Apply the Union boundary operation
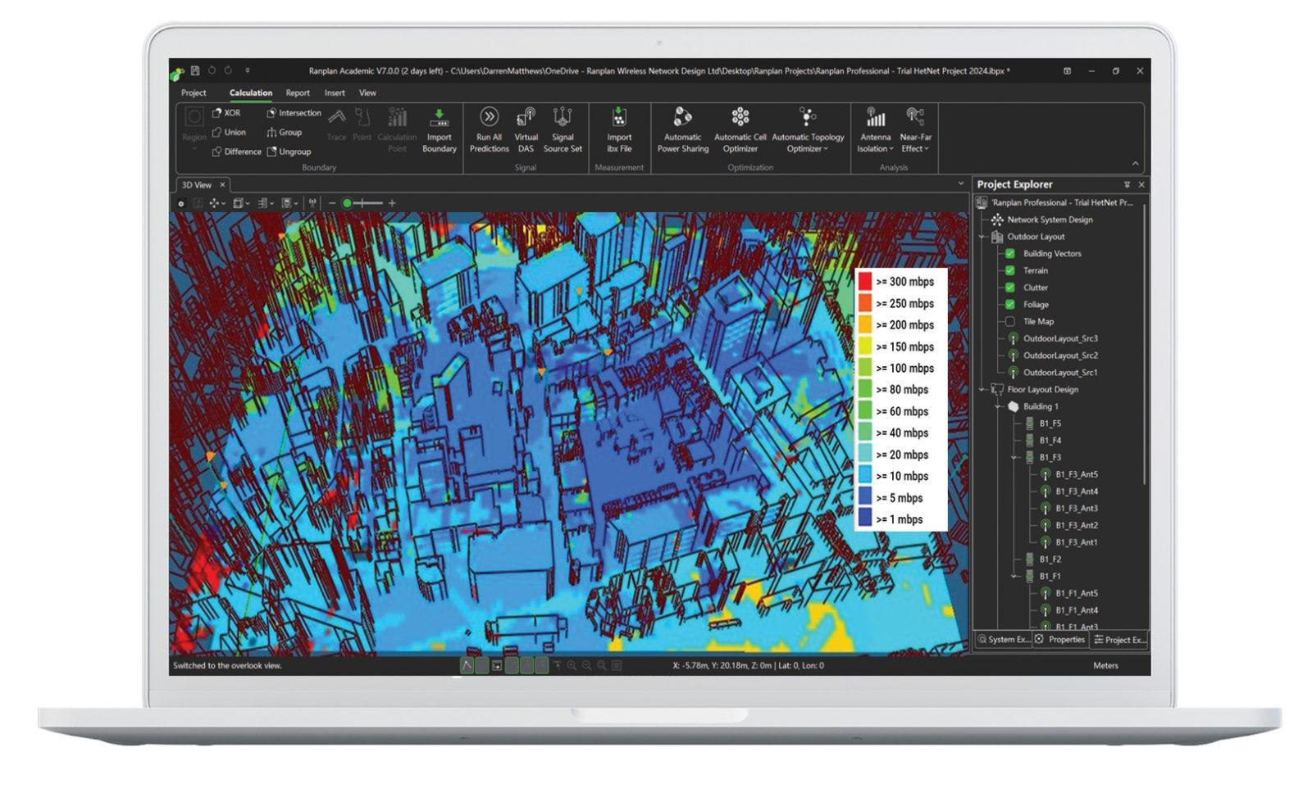Screen dimensions: 1312x788 pyautogui.click(x=229, y=132)
